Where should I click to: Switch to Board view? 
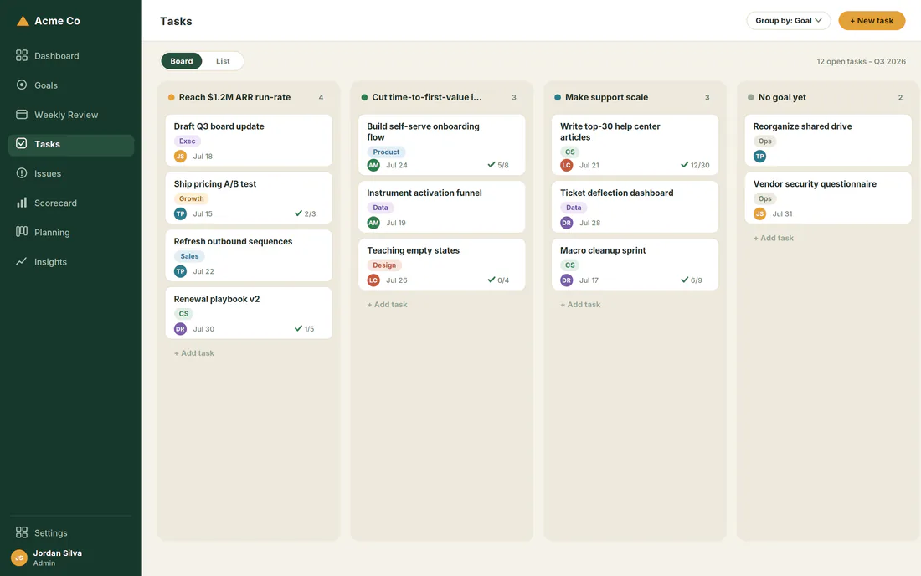point(182,61)
